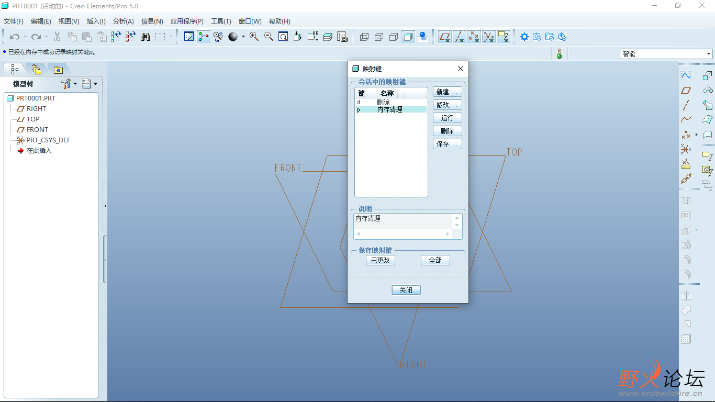The image size is (715, 402).
Task: Open the 插入(I) menu
Action: [96, 21]
